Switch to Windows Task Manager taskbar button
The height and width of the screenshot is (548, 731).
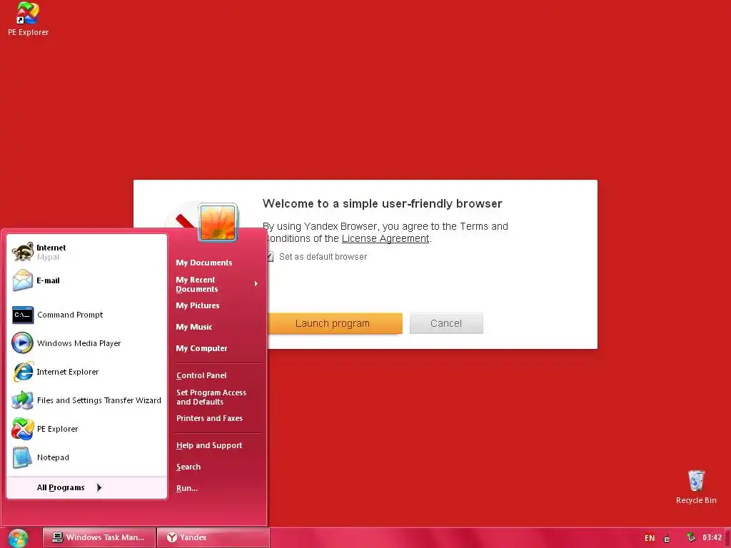coord(99,537)
